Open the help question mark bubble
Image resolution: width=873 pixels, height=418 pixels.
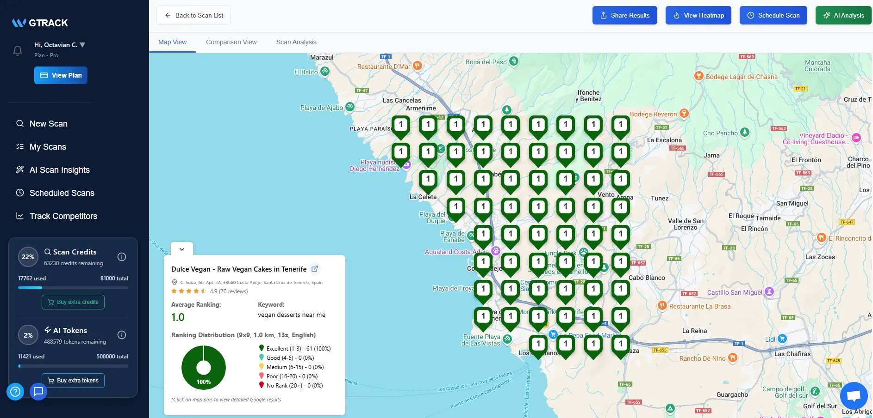(x=15, y=391)
